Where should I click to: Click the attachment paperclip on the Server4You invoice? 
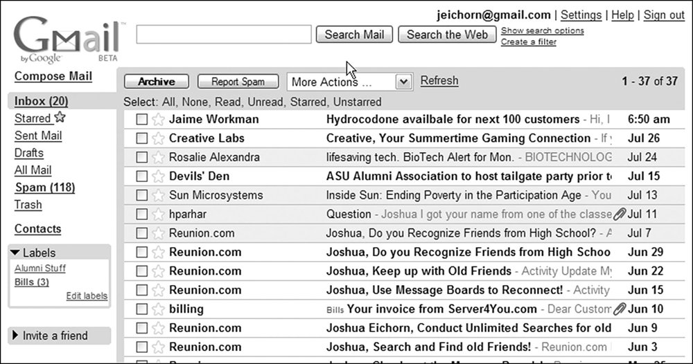tap(619, 309)
